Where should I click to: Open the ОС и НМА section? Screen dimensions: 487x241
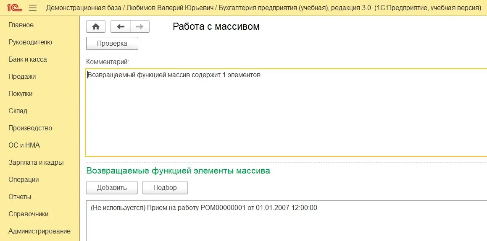[x=24, y=145]
